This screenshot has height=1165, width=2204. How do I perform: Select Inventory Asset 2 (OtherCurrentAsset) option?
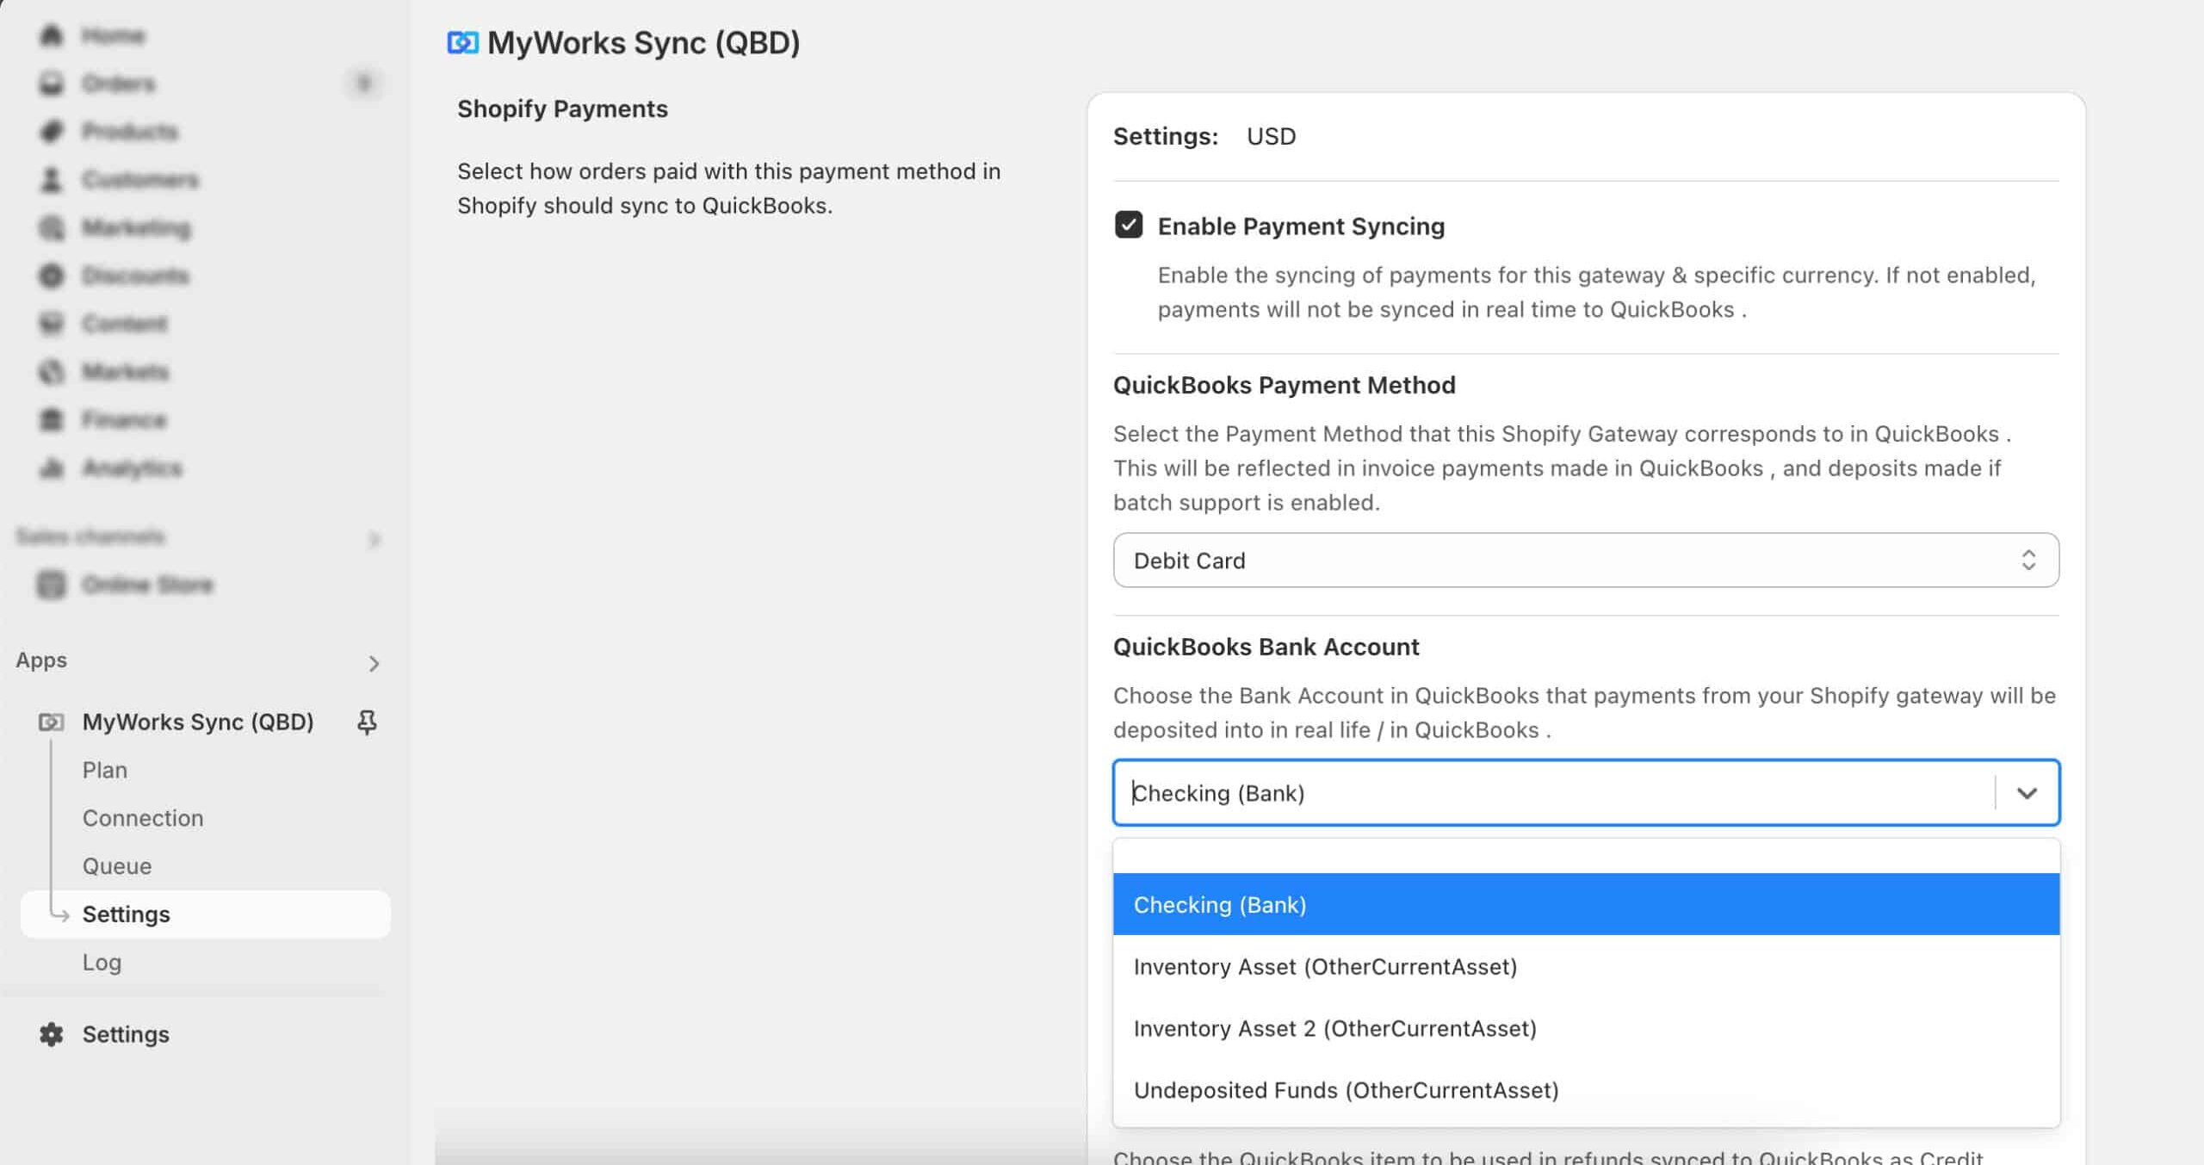(x=1586, y=1028)
